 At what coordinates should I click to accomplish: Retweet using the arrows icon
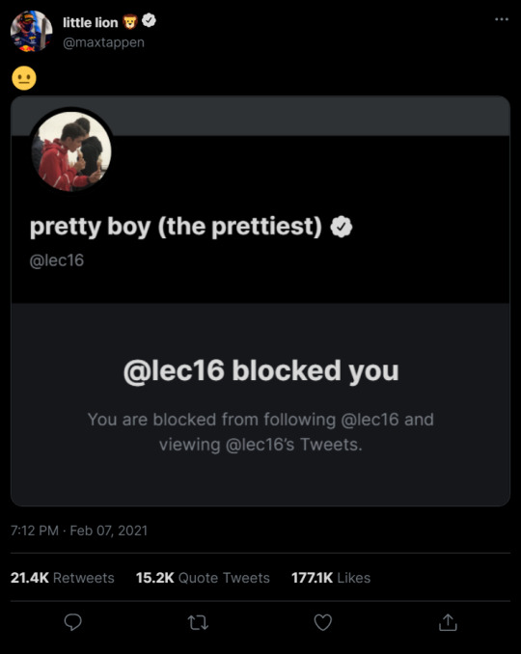click(198, 623)
